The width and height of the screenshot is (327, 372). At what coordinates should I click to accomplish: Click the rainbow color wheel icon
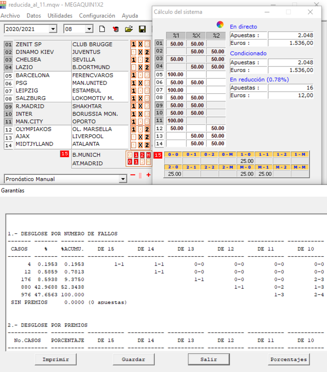coord(220,25)
